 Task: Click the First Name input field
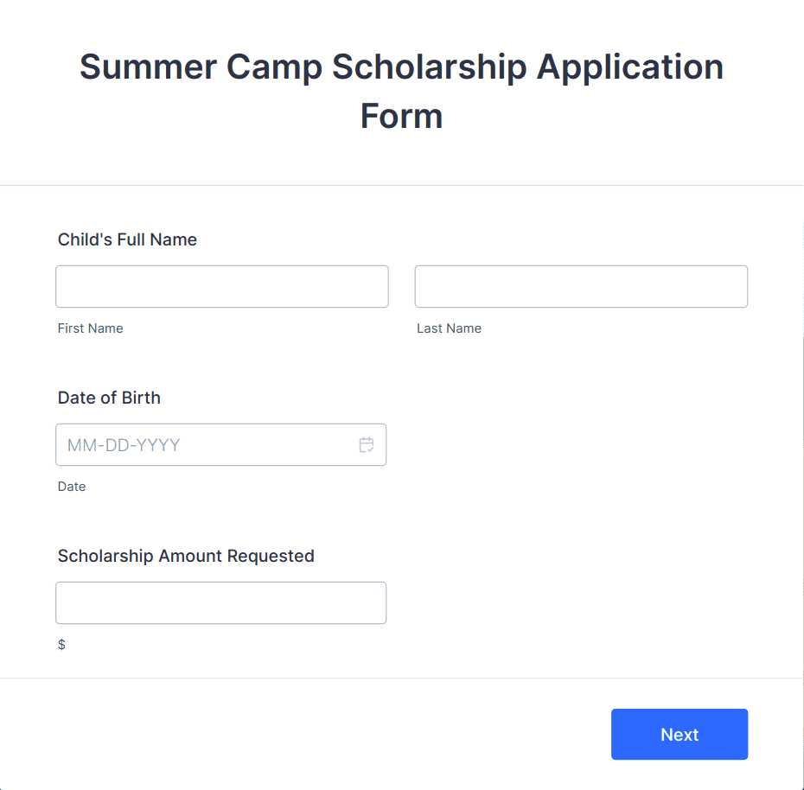(221, 286)
